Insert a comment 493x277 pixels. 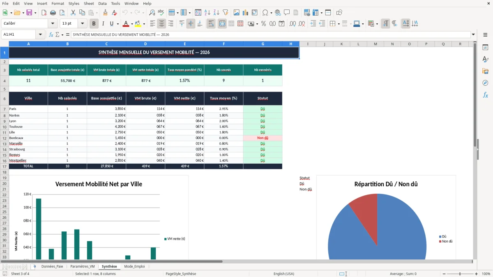pos(287,13)
